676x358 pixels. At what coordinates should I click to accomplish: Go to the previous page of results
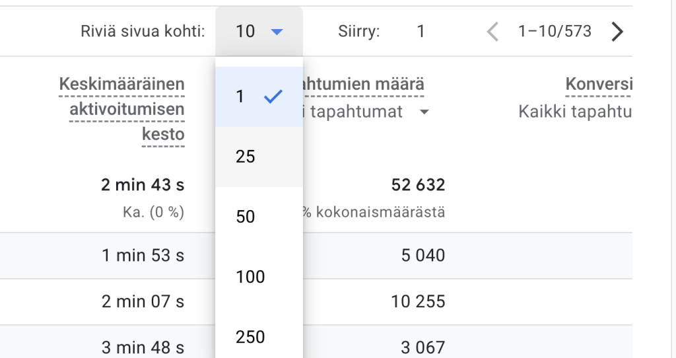[492, 32]
